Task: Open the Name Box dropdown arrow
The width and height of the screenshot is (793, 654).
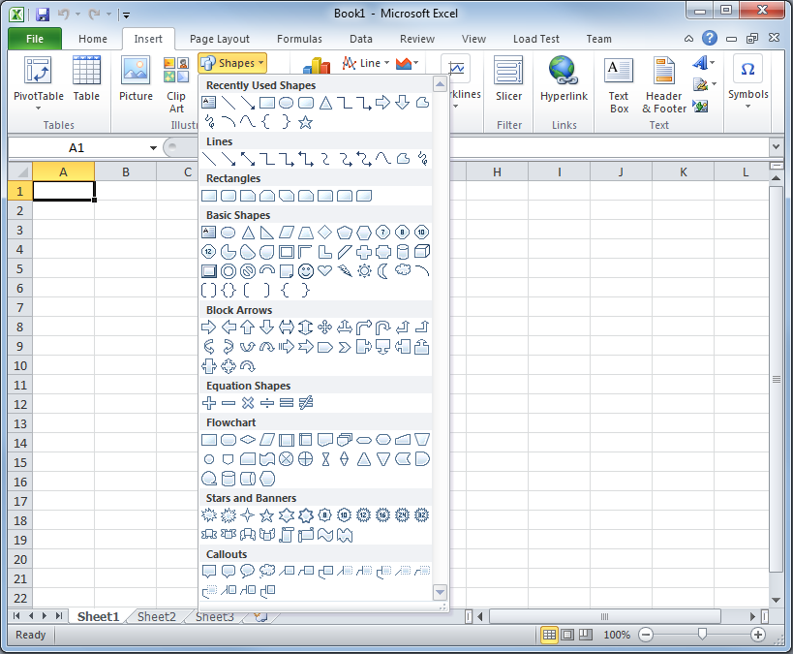Action: pos(153,148)
